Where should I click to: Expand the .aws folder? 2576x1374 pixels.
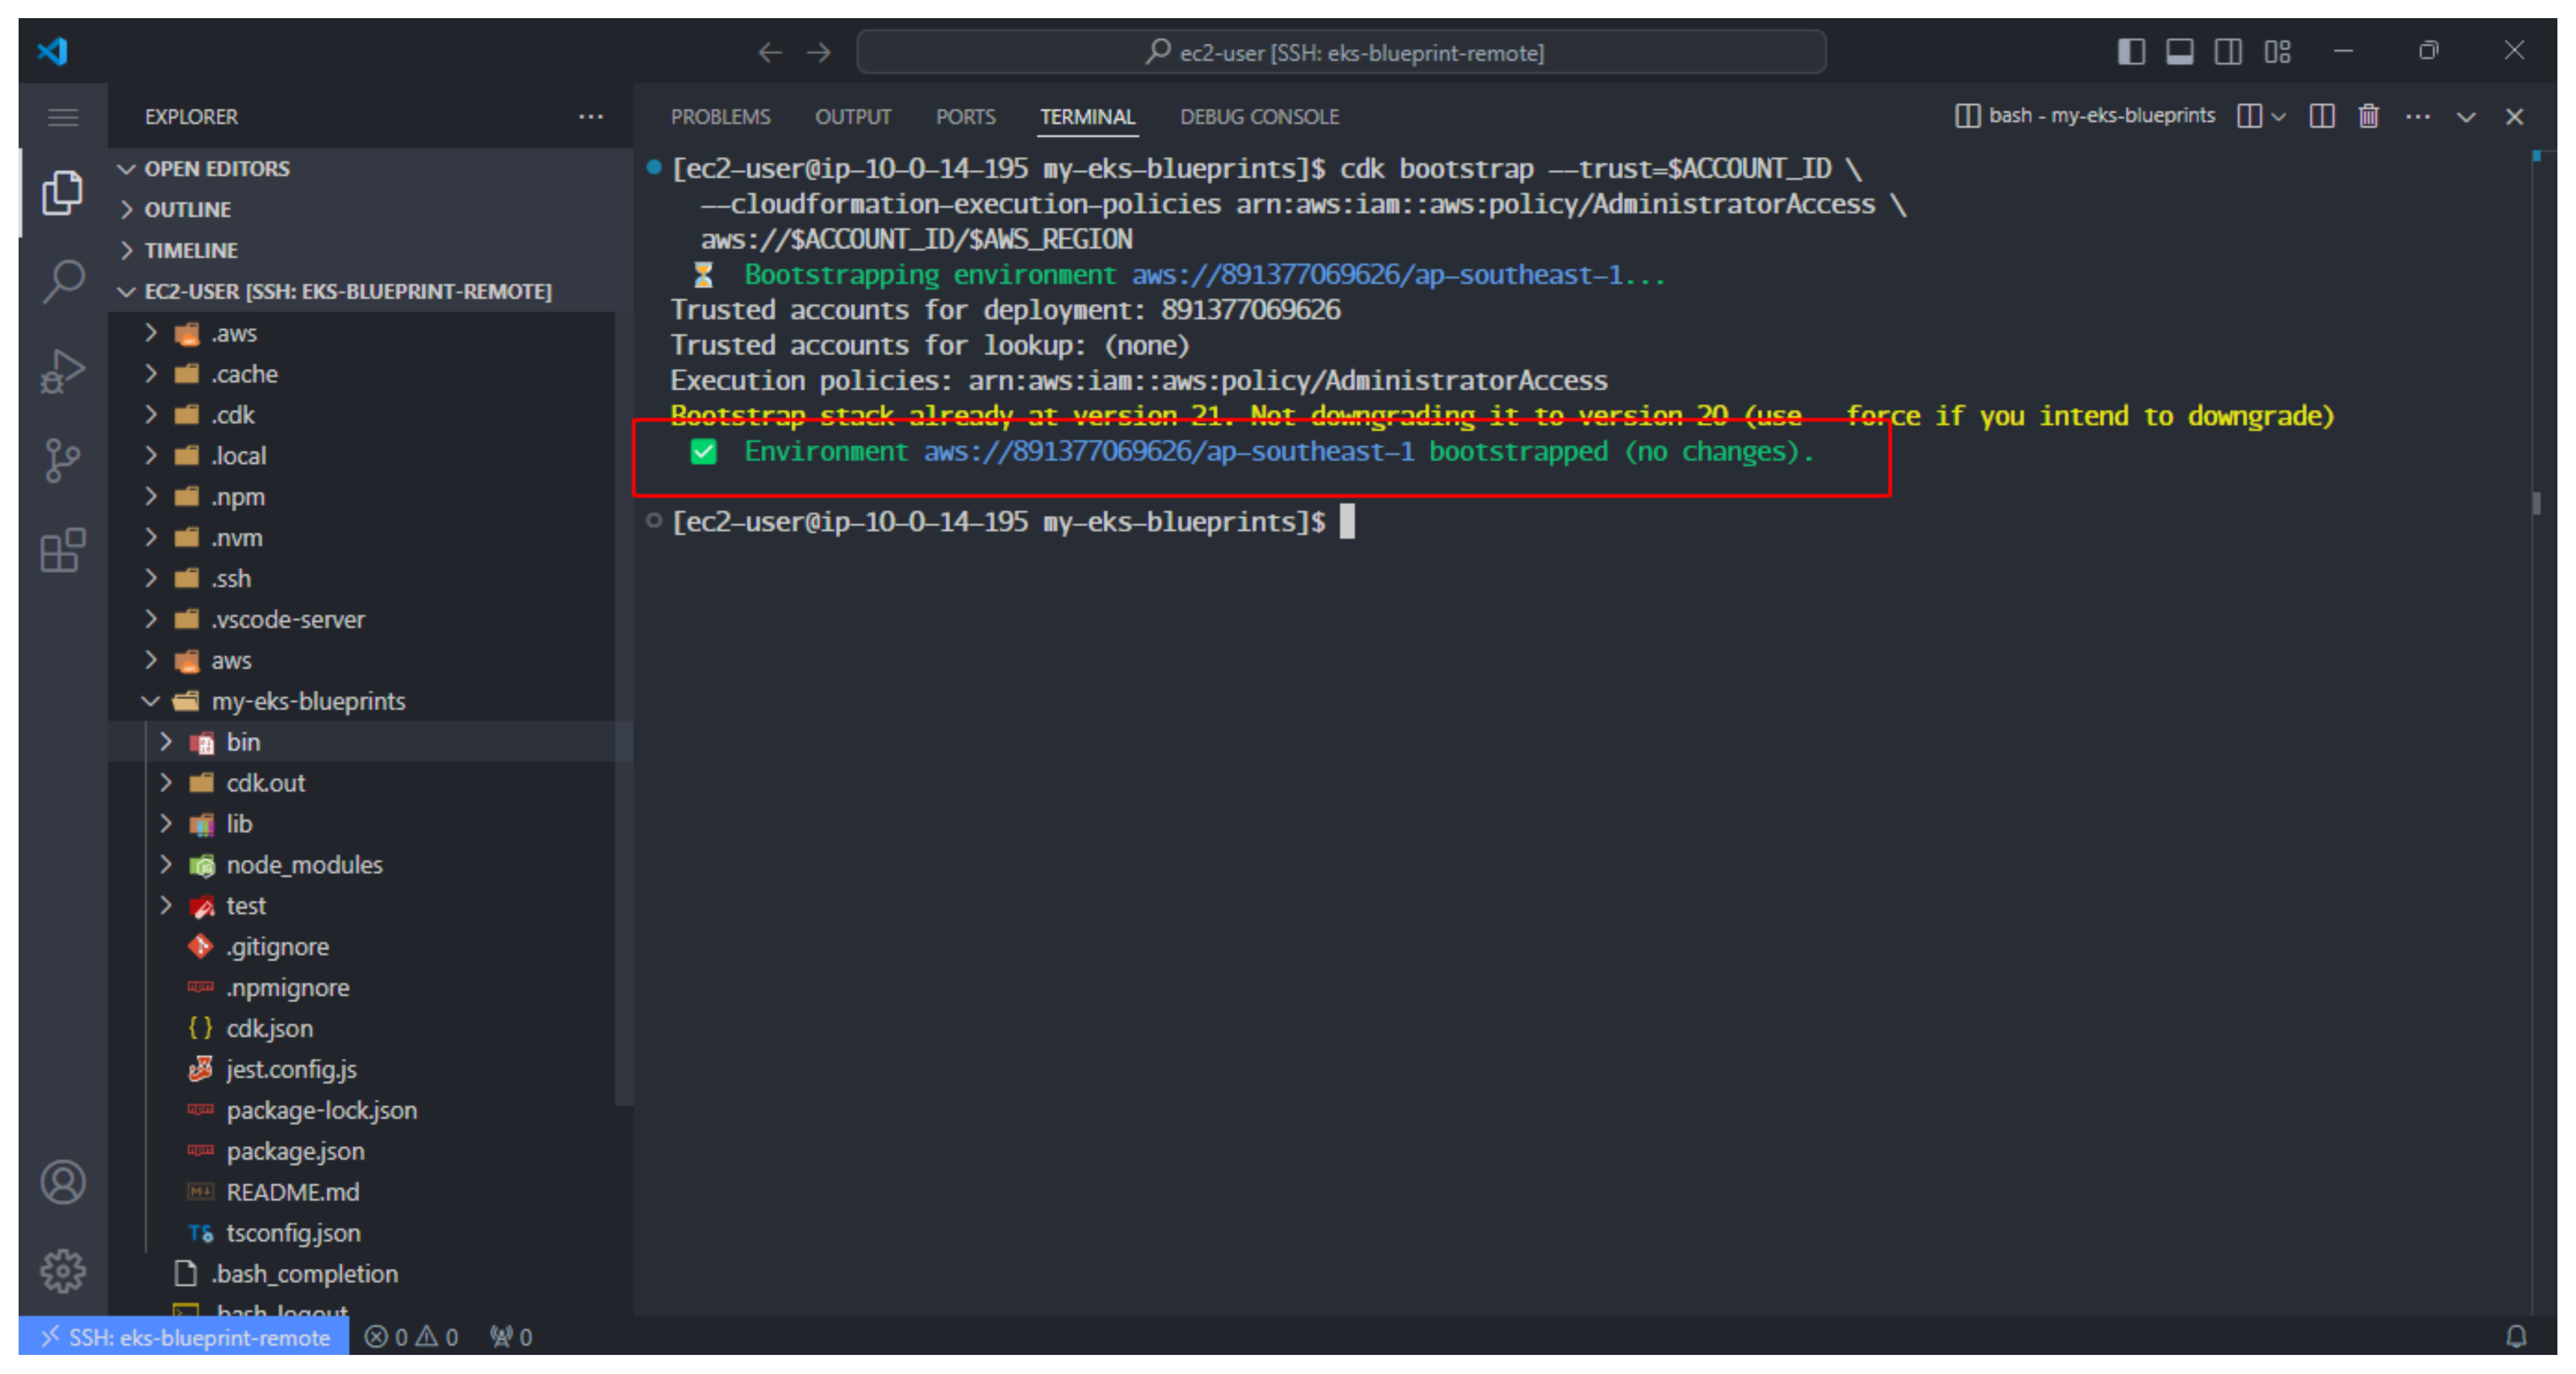click(x=362, y=333)
